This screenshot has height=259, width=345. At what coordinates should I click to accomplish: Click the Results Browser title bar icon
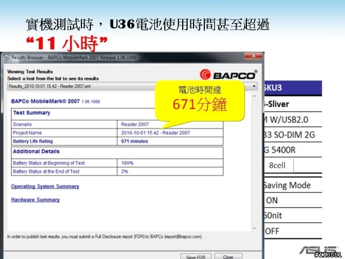6,58
